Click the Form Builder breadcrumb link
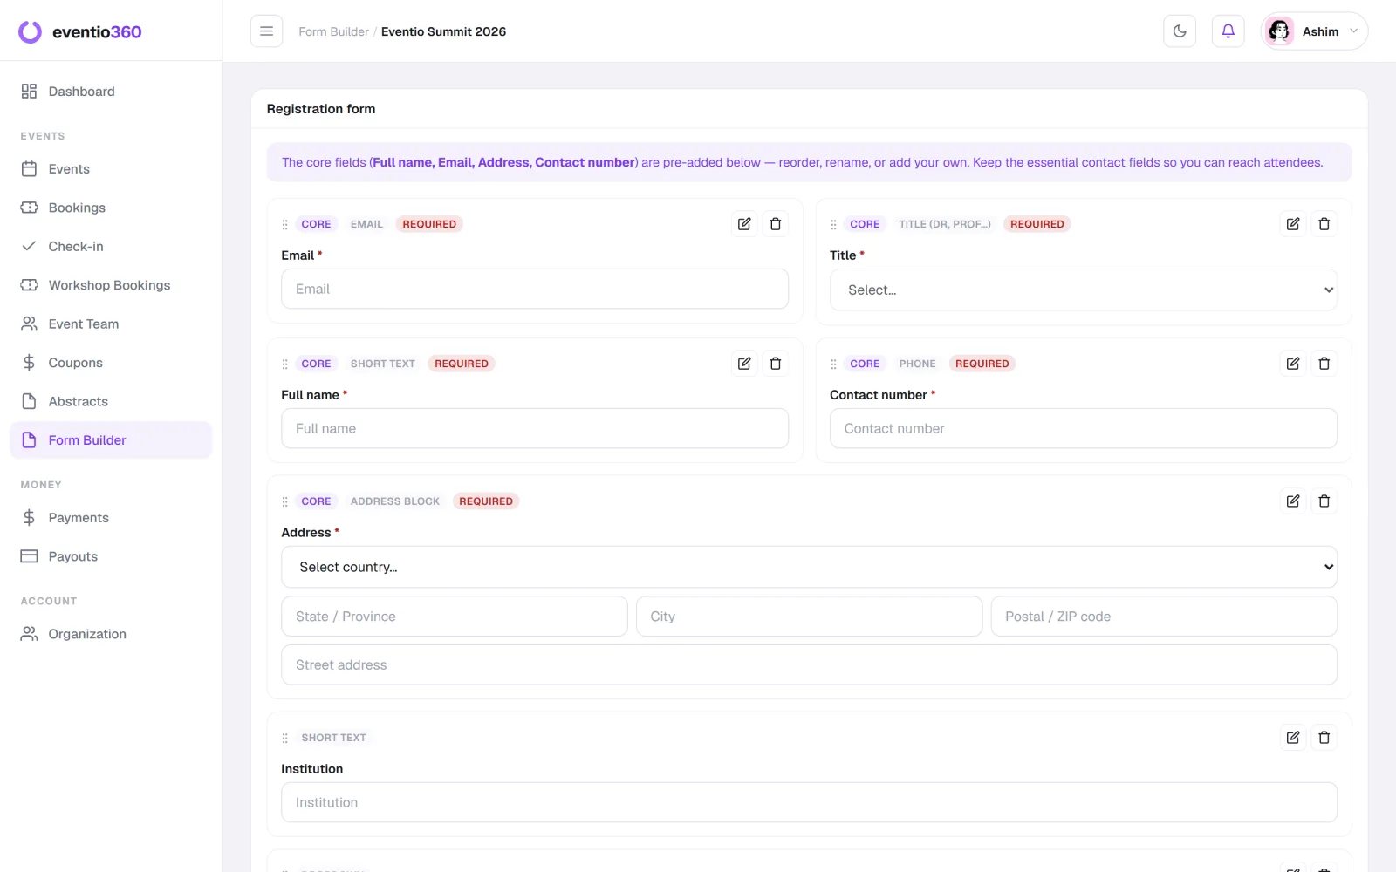Image resolution: width=1396 pixels, height=872 pixels. click(x=333, y=31)
